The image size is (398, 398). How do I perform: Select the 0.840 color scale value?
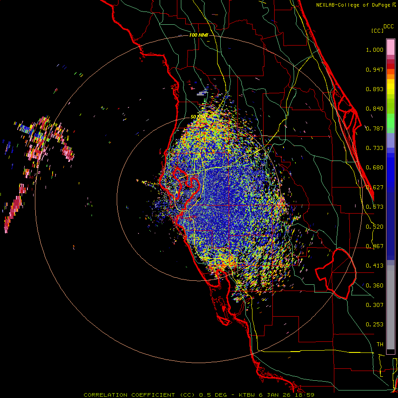click(375, 109)
